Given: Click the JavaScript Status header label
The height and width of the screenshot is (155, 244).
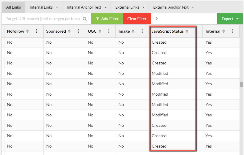Looking at the screenshot, I should pos(168,31).
